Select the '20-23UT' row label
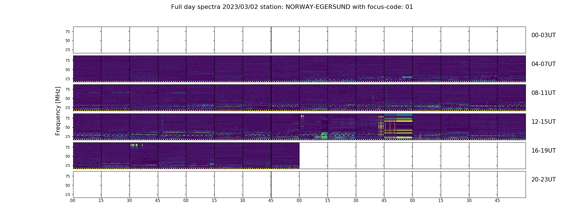The image size is (584, 222). [543, 180]
